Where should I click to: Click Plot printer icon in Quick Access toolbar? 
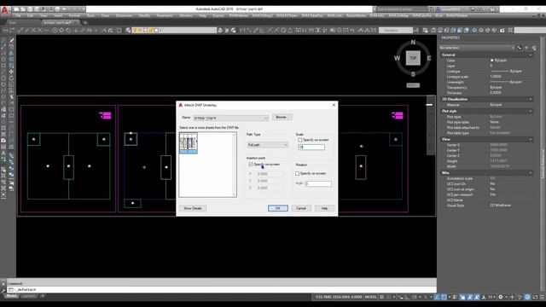pos(58,9)
